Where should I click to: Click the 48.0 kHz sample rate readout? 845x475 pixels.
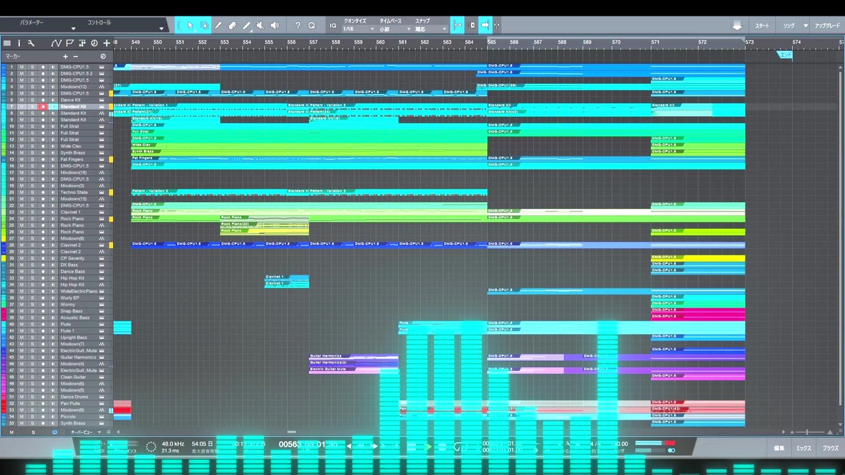[172, 444]
